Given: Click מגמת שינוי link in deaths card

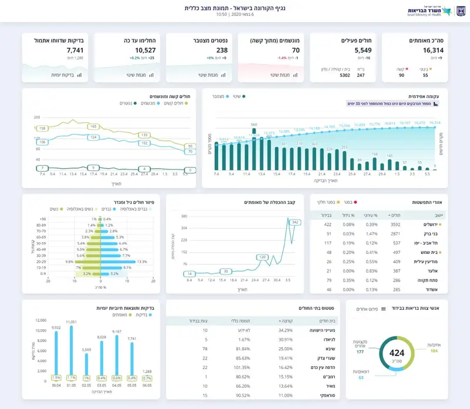Looking at the screenshot, I should [208, 75].
